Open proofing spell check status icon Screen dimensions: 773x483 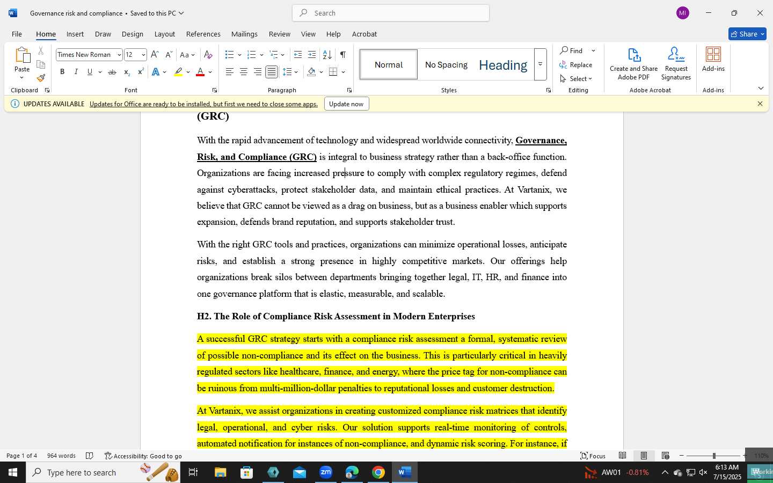coord(90,456)
